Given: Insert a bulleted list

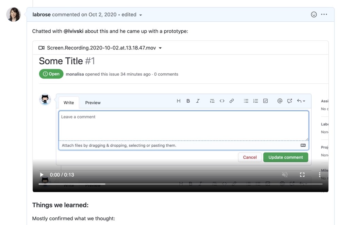Looking at the screenshot, I should click(246, 101).
